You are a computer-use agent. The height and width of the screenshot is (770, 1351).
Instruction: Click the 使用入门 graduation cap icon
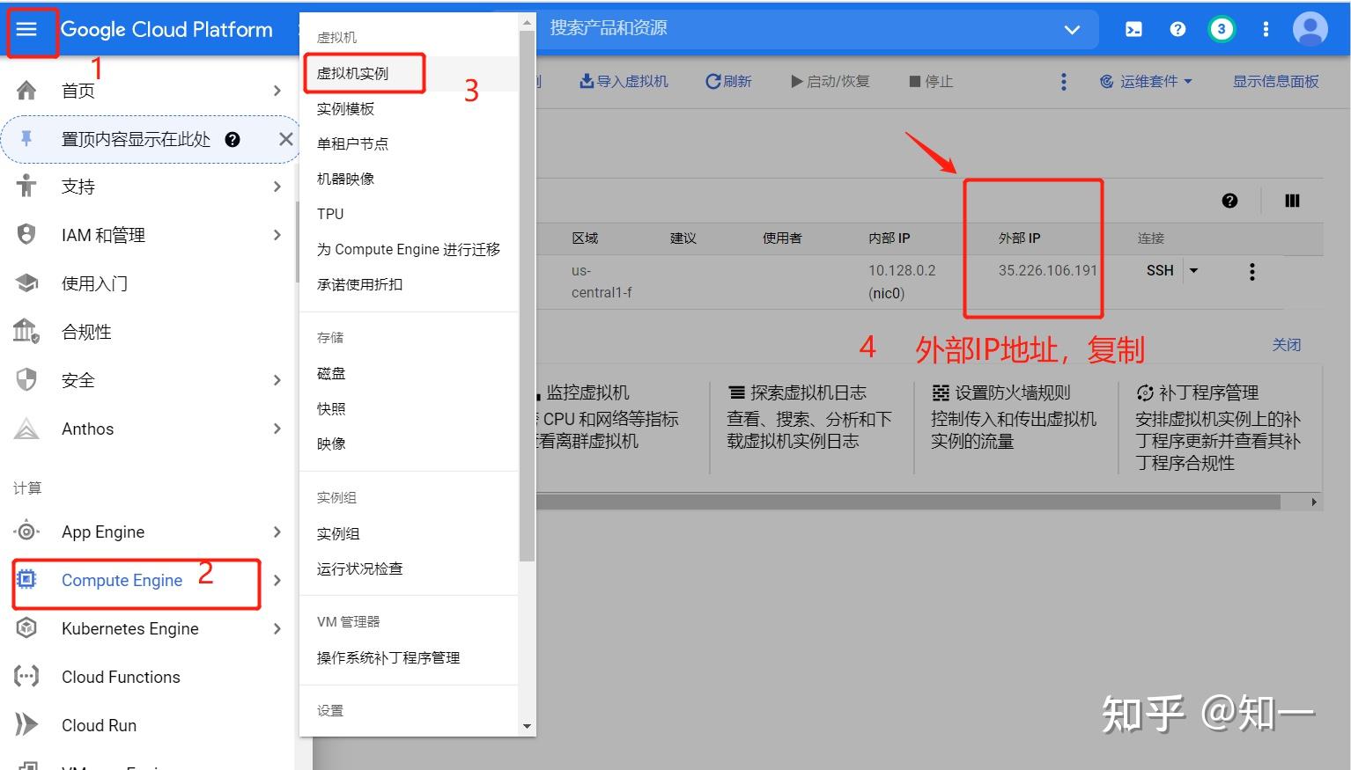26,283
